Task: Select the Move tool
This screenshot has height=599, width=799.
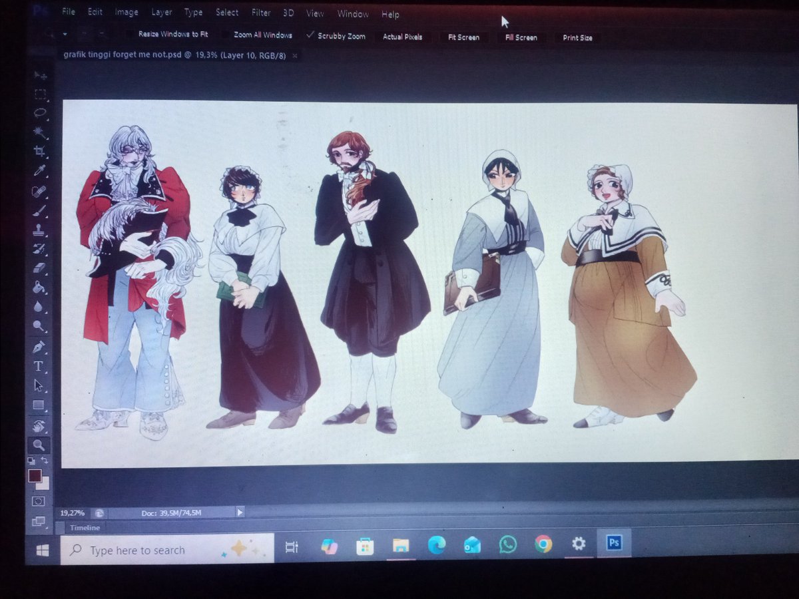Action: coord(40,75)
